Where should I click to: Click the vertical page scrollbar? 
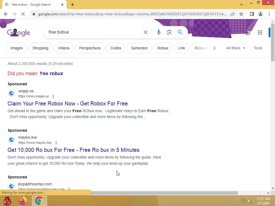coord(273,43)
